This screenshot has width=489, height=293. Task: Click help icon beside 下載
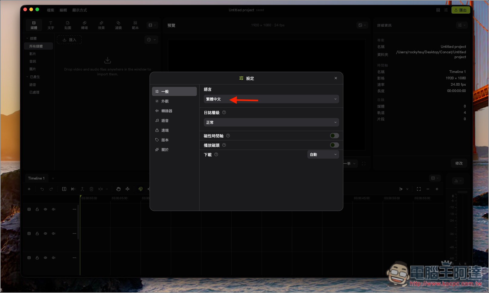tap(216, 154)
